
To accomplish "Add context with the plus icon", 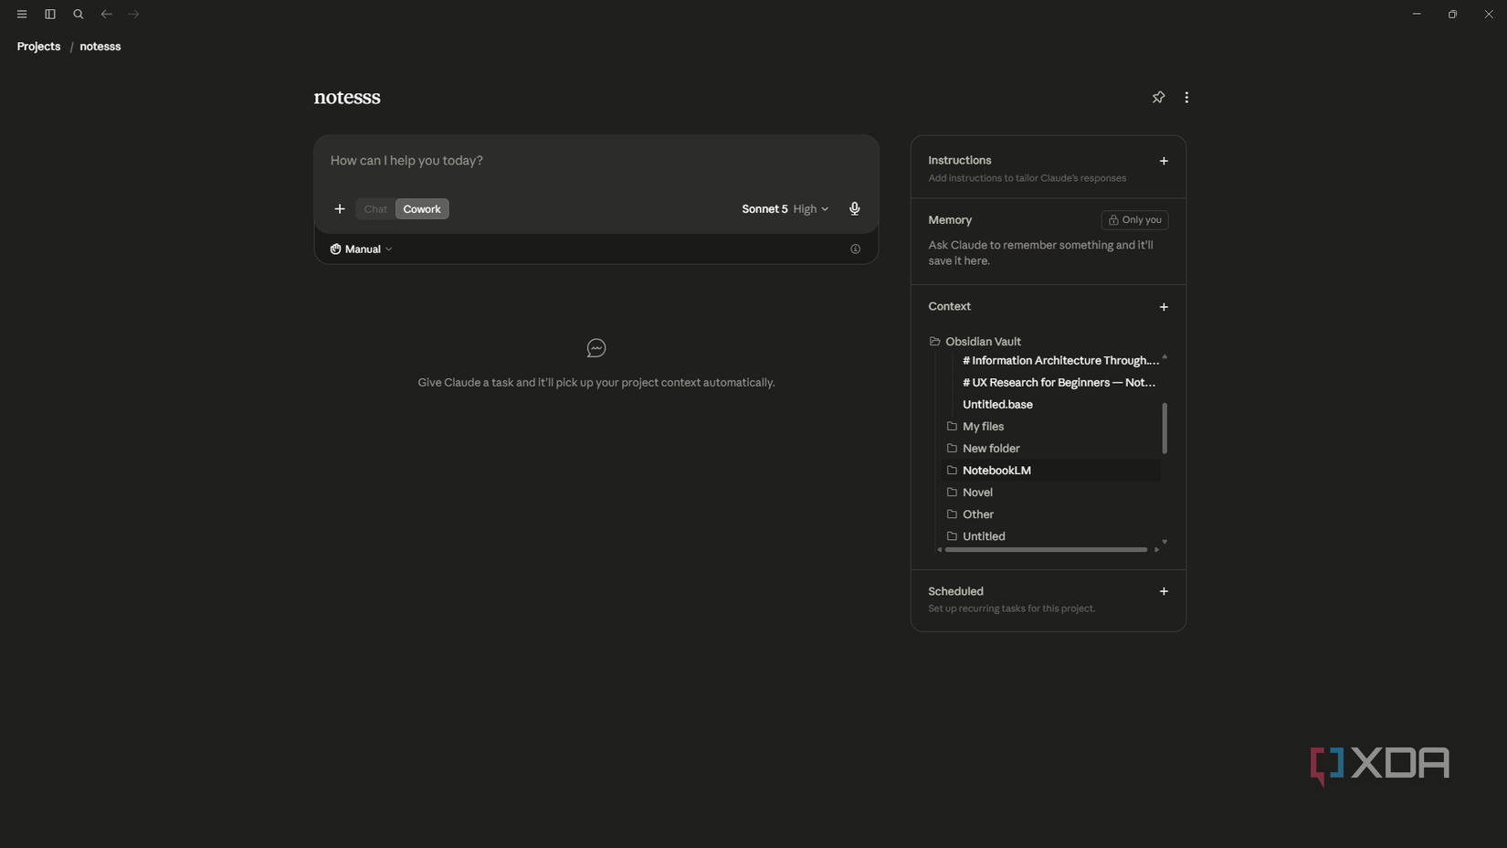I will coord(1164,307).
